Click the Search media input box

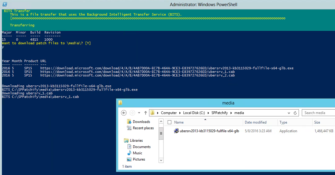coord(318,113)
